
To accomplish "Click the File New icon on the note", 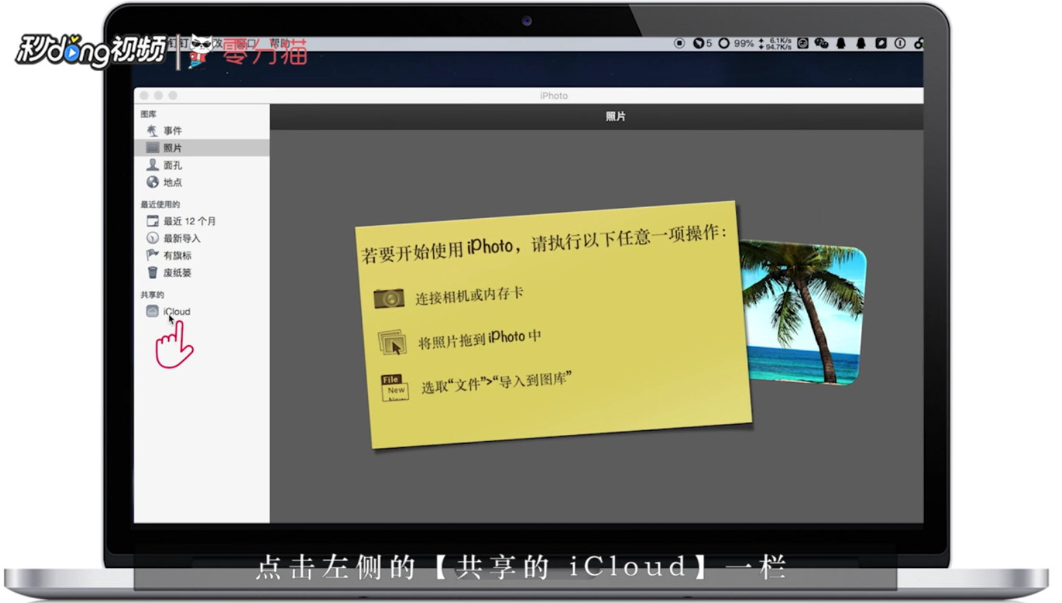I will pyautogui.click(x=395, y=388).
